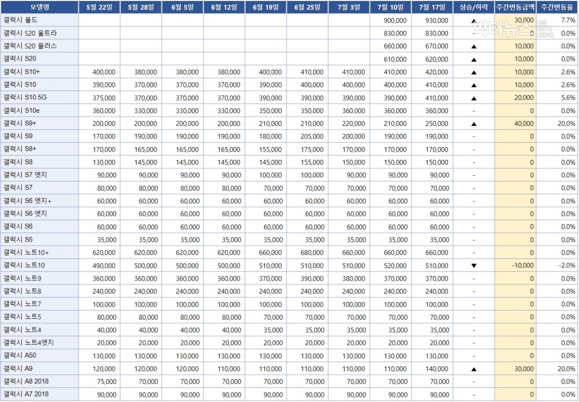Click the up arrow in 갤럭시 S20 플러스 row
Image resolution: width=579 pixels, height=402 pixels.
pyautogui.click(x=474, y=46)
